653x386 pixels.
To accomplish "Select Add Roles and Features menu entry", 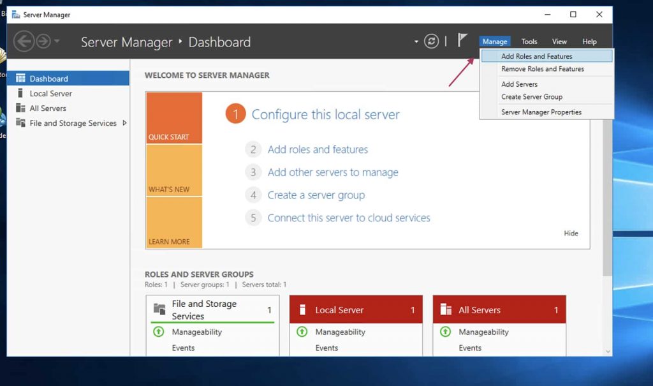I will pyautogui.click(x=536, y=56).
